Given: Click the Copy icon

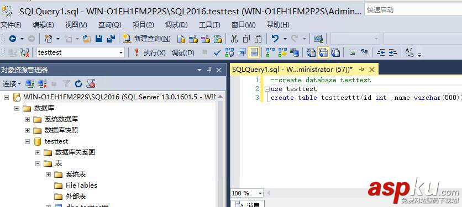Looking at the screenshot, I should pyautogui.click(x=246, y=39).
